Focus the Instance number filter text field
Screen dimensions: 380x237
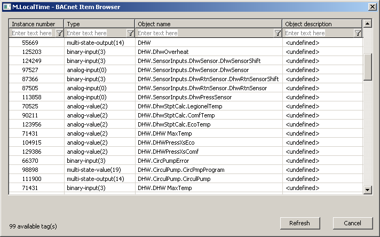pos(33,33)
